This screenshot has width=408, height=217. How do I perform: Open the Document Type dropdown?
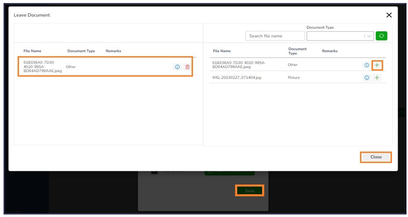click(x=340, y=36)
